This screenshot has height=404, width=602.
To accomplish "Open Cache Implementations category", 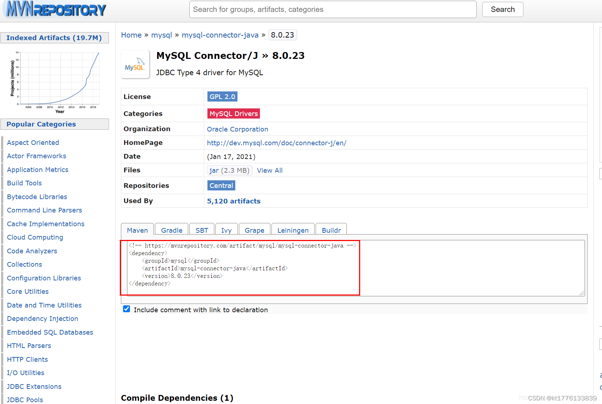I will tap(46, 224).
